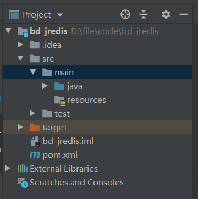
Task: Collapse the bd_jredis root arrow
Action: [8, 31]
